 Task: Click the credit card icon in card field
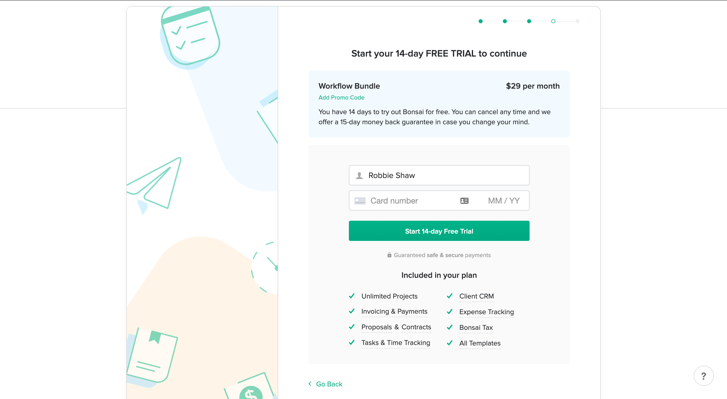tap(360, 201)
